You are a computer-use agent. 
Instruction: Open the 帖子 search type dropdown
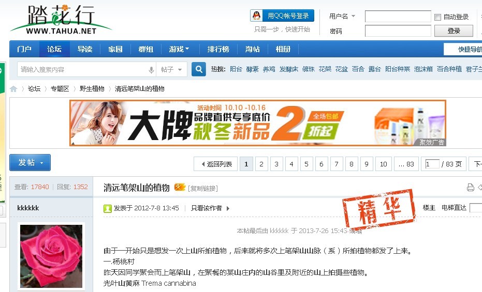[x=172, y=70]
